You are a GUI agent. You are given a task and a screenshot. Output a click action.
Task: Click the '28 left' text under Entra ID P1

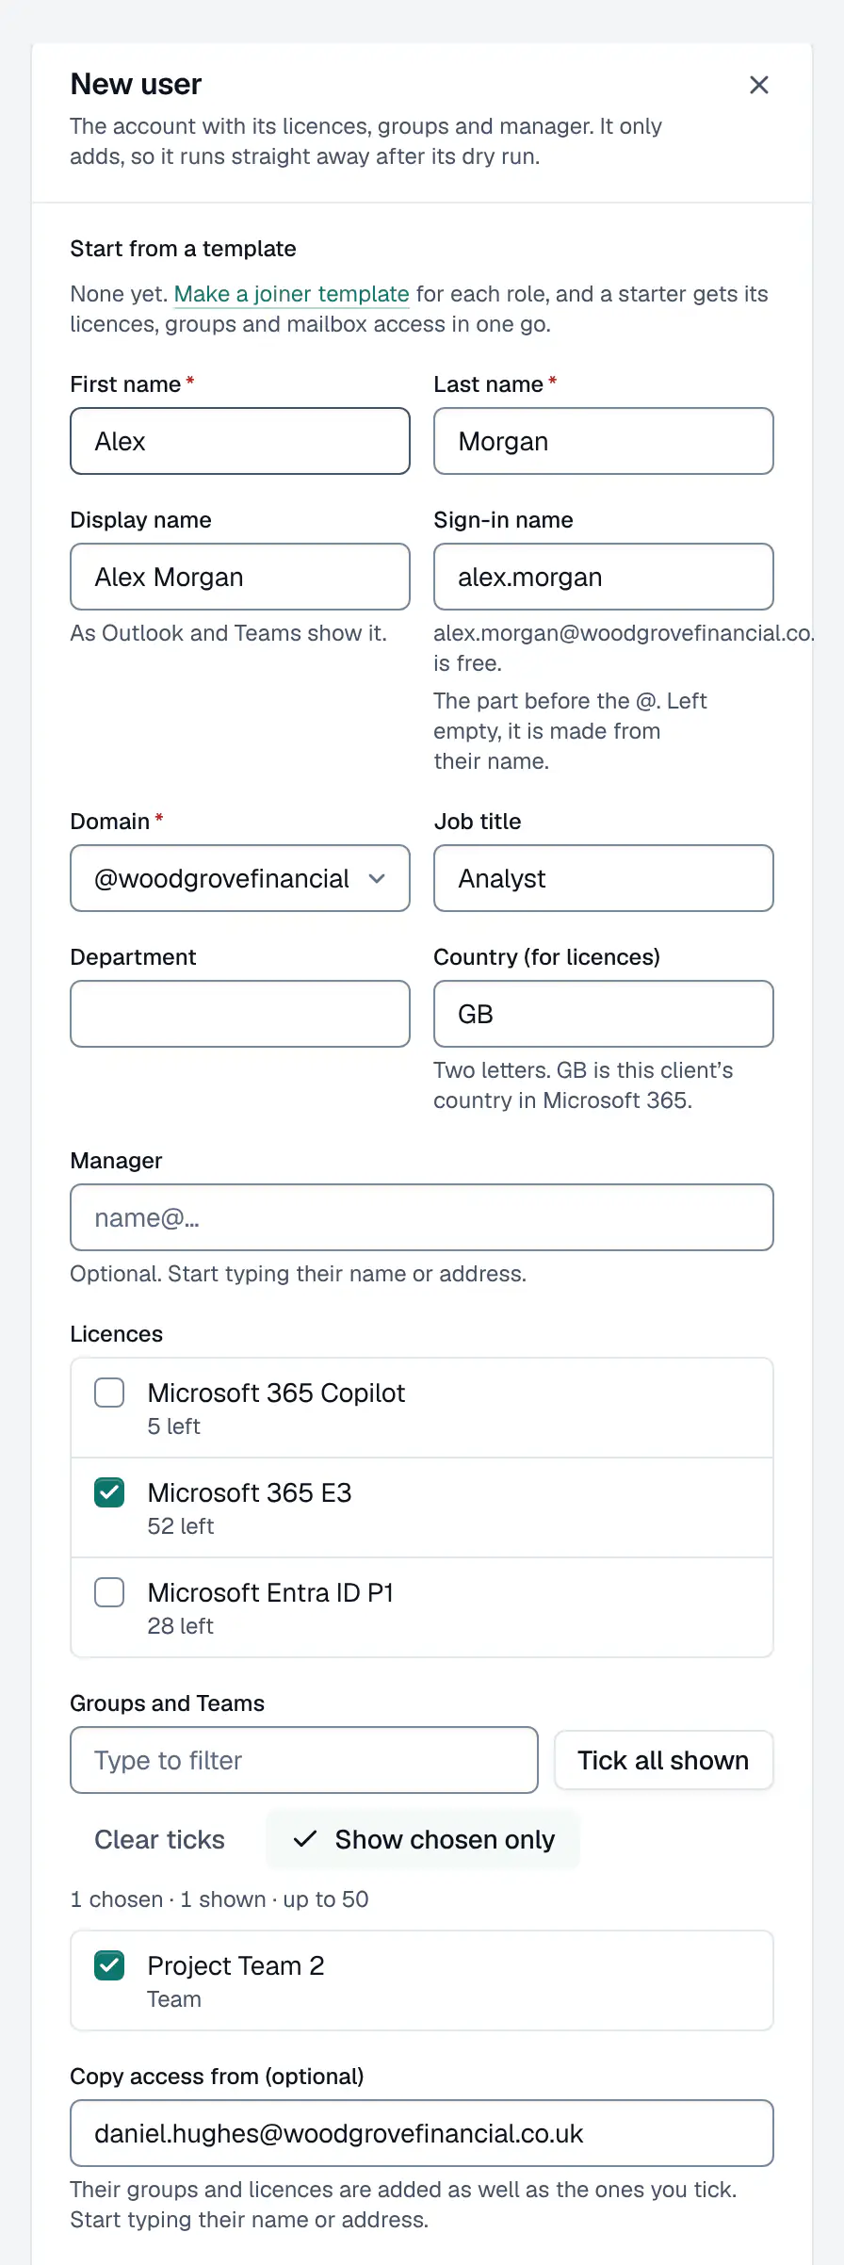181,1626
